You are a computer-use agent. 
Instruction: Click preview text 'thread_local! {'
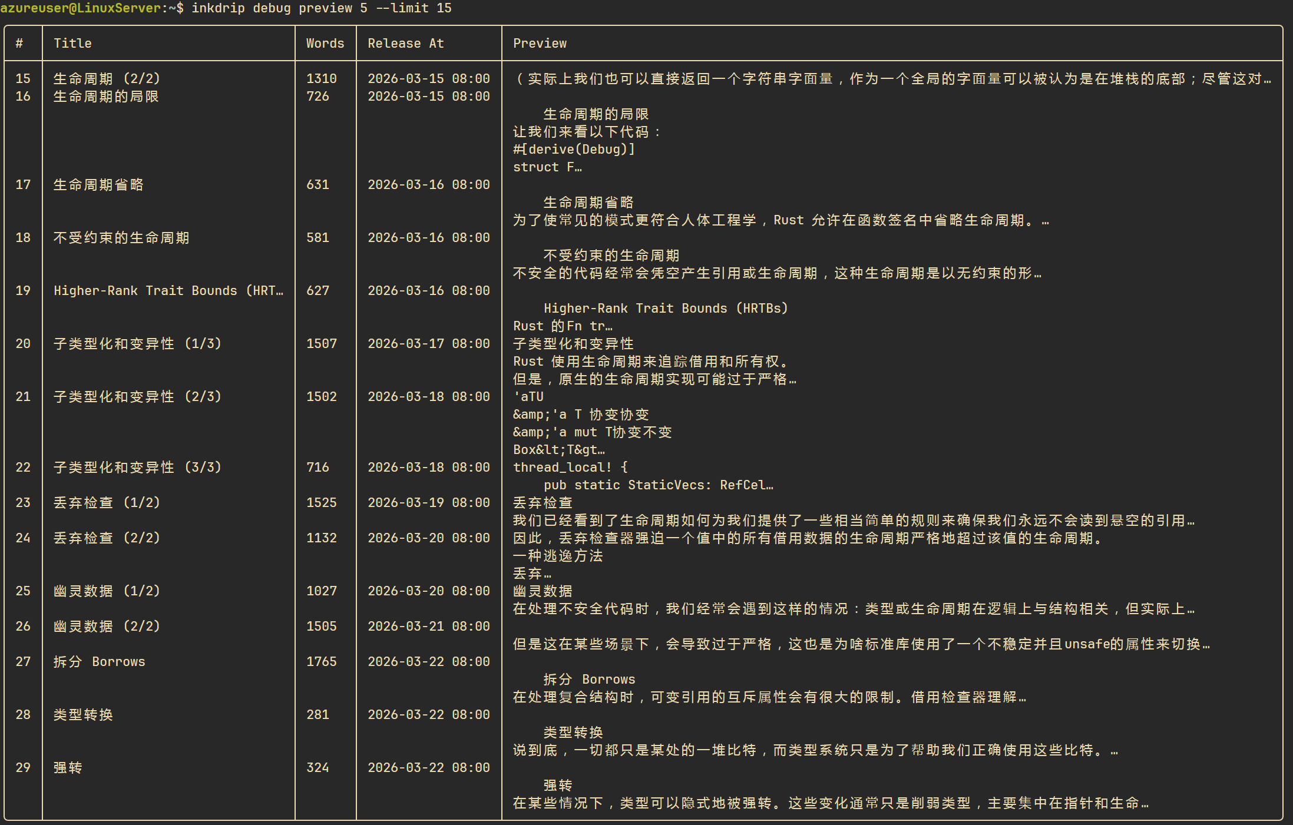tap(570, 467)
